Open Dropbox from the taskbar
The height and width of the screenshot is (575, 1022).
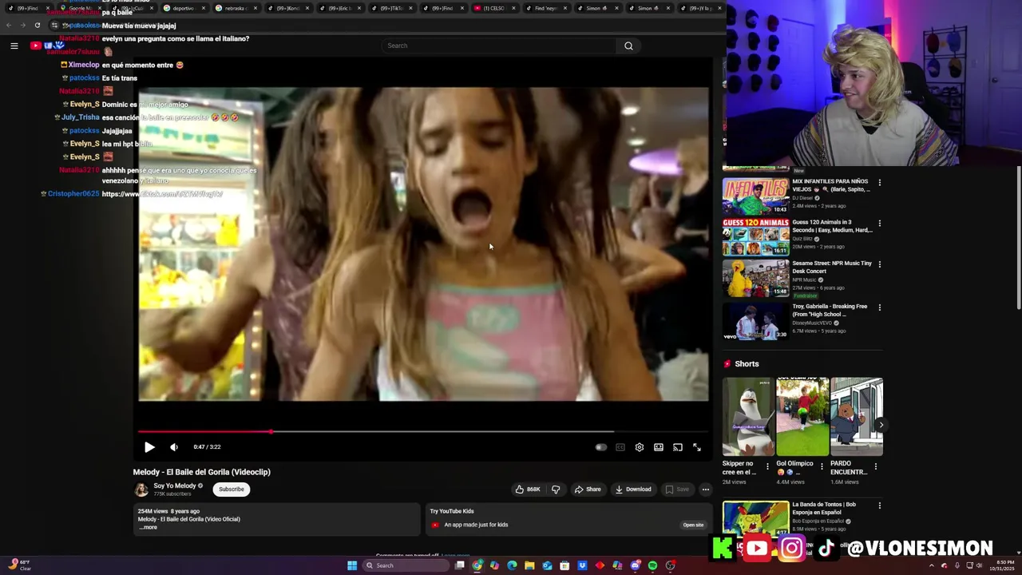point(582,565)
